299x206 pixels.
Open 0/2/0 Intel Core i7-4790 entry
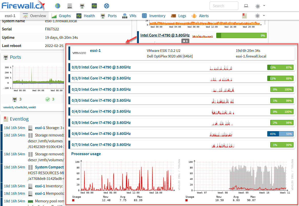click(x=101, y=89)
